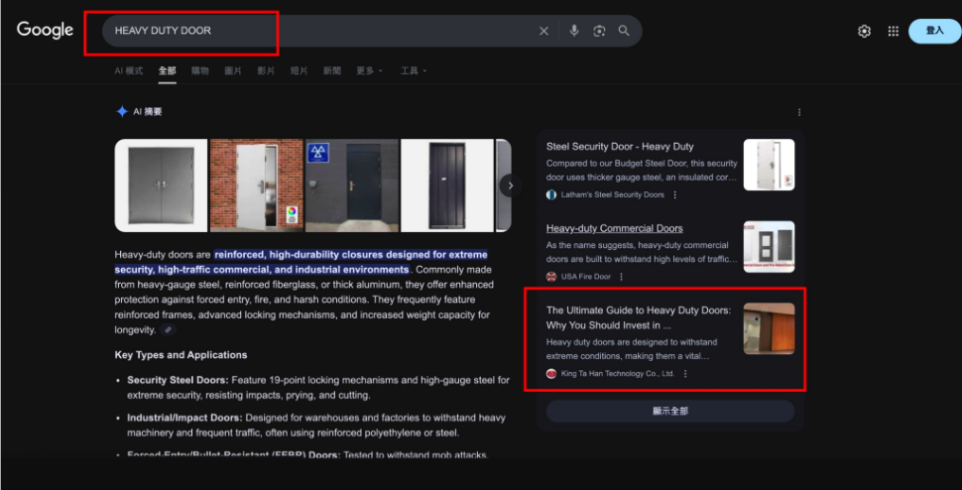Open the Google apps grid
Viewport: 962px width, 490px height.
click(893, 31)
